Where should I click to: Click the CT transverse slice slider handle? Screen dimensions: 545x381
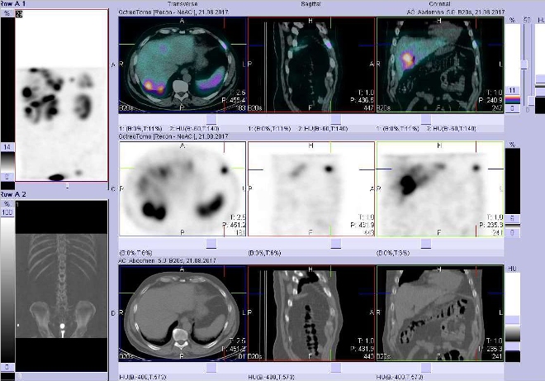(211, 366)
